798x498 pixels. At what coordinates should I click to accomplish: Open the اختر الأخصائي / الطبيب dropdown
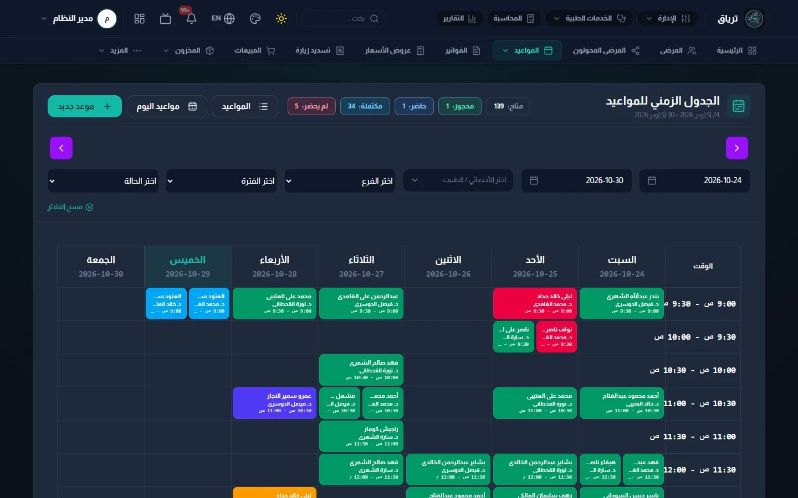click(458, 181)
